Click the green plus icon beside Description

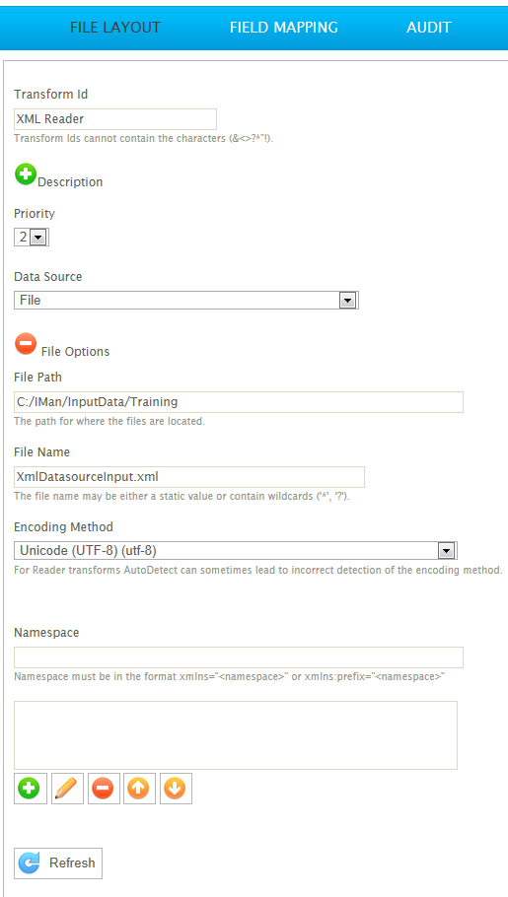pyautogui.click(x=26, y=173)
